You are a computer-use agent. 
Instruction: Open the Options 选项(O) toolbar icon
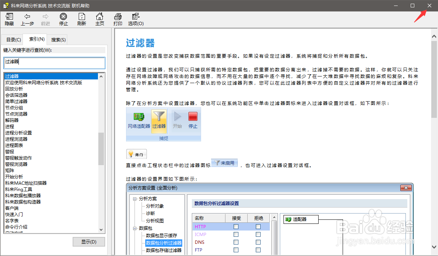(136, 17)
